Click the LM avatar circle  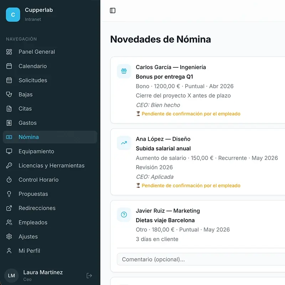pos(11,275)
